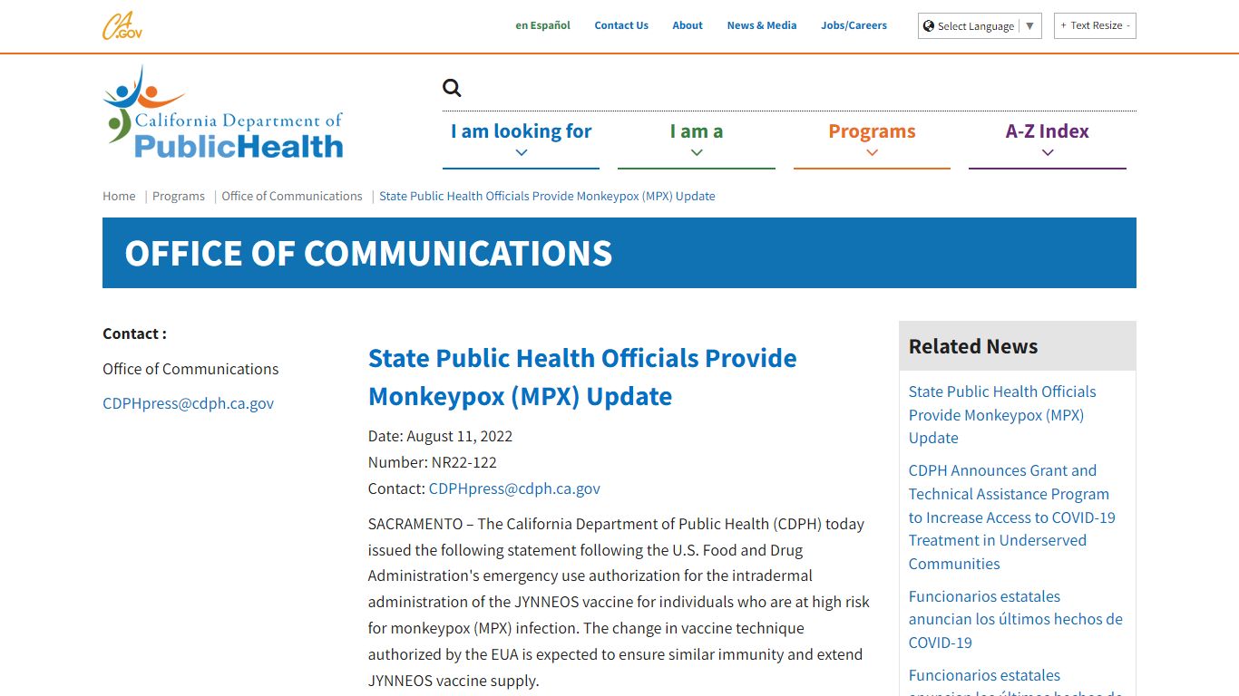Viewport: 1239px width, 696px height.
Task: Click the Date: August 11, 2022 text
Action: pyautogui.click(x=440, y=436)
